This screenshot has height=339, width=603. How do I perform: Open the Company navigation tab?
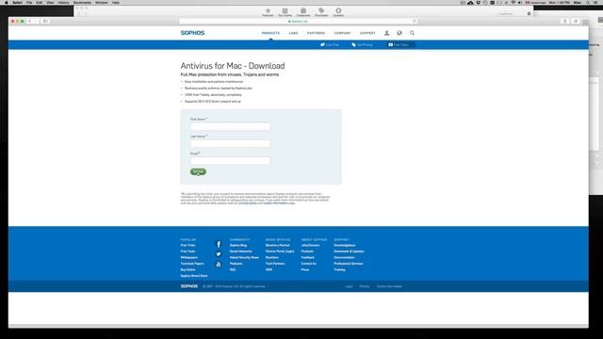[342, 33]
